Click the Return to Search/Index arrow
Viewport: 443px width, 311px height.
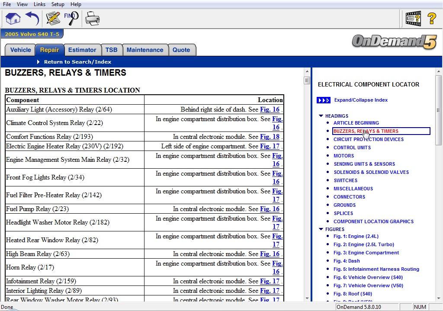[38, 62]
